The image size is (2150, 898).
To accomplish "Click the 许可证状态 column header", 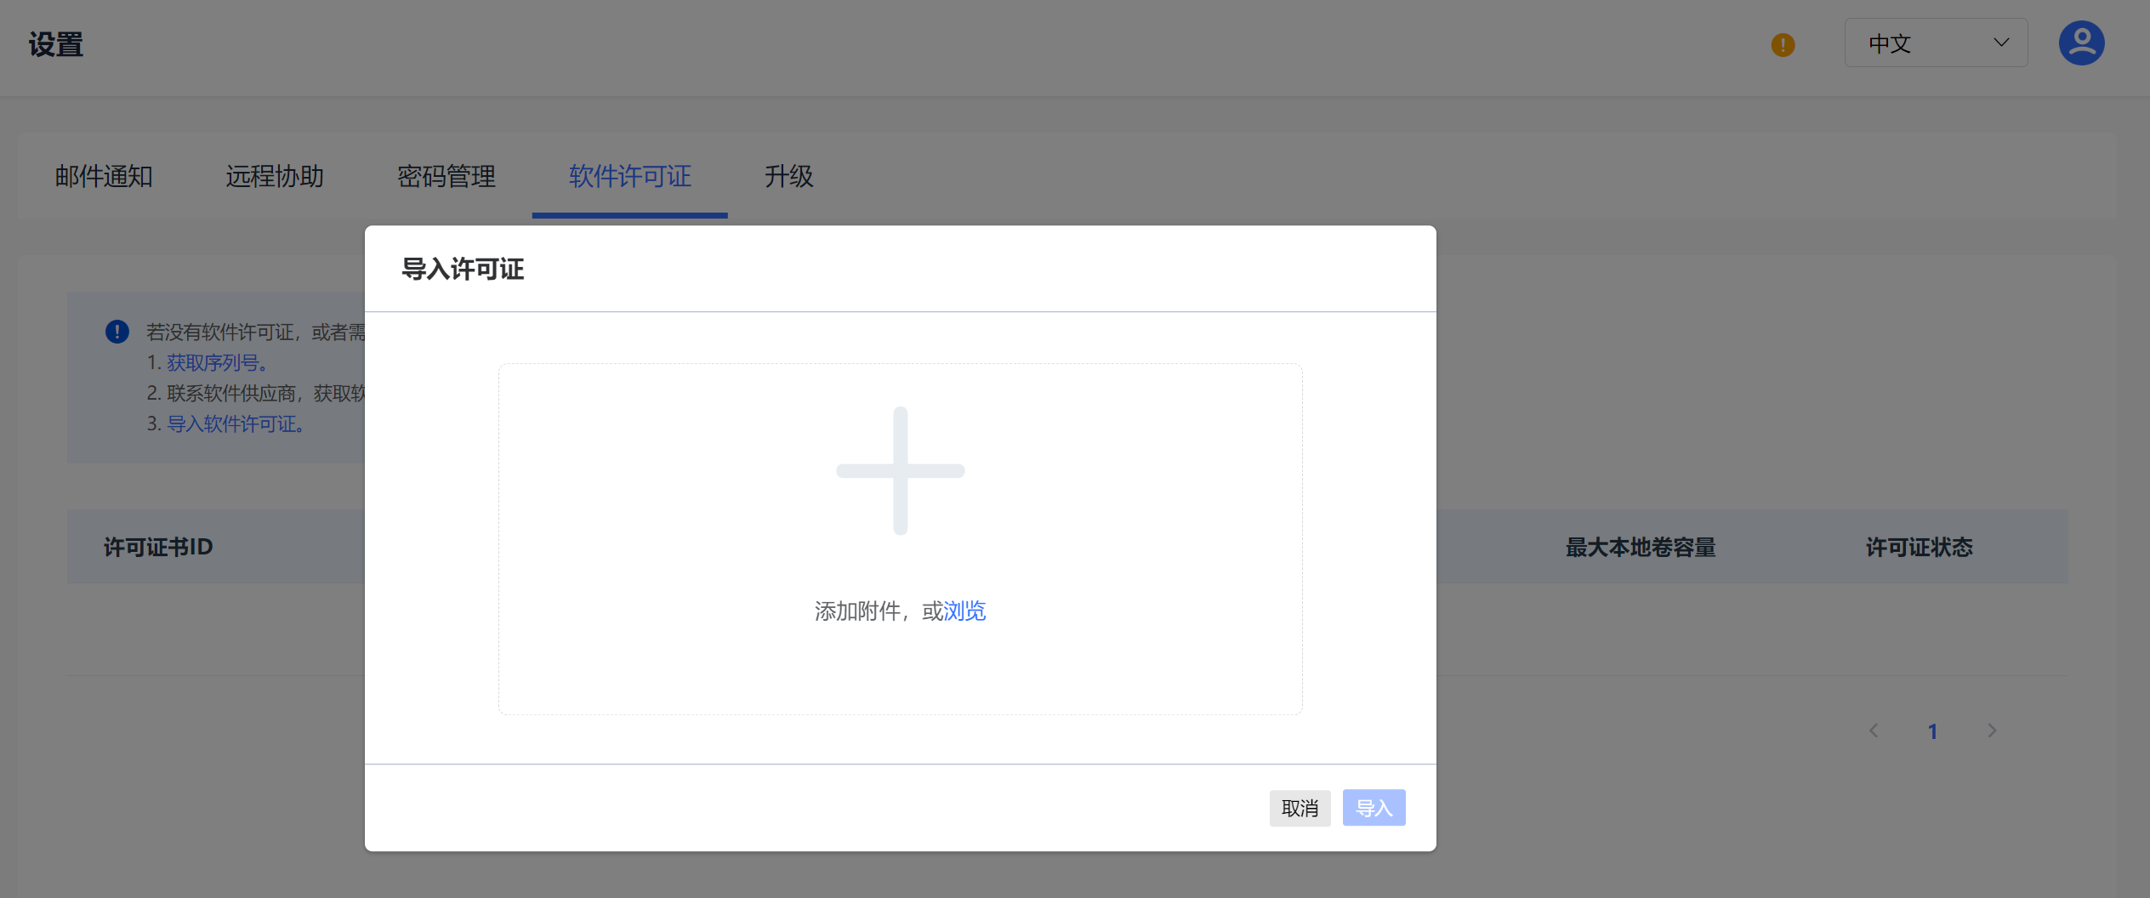I will coord(1919,547).
